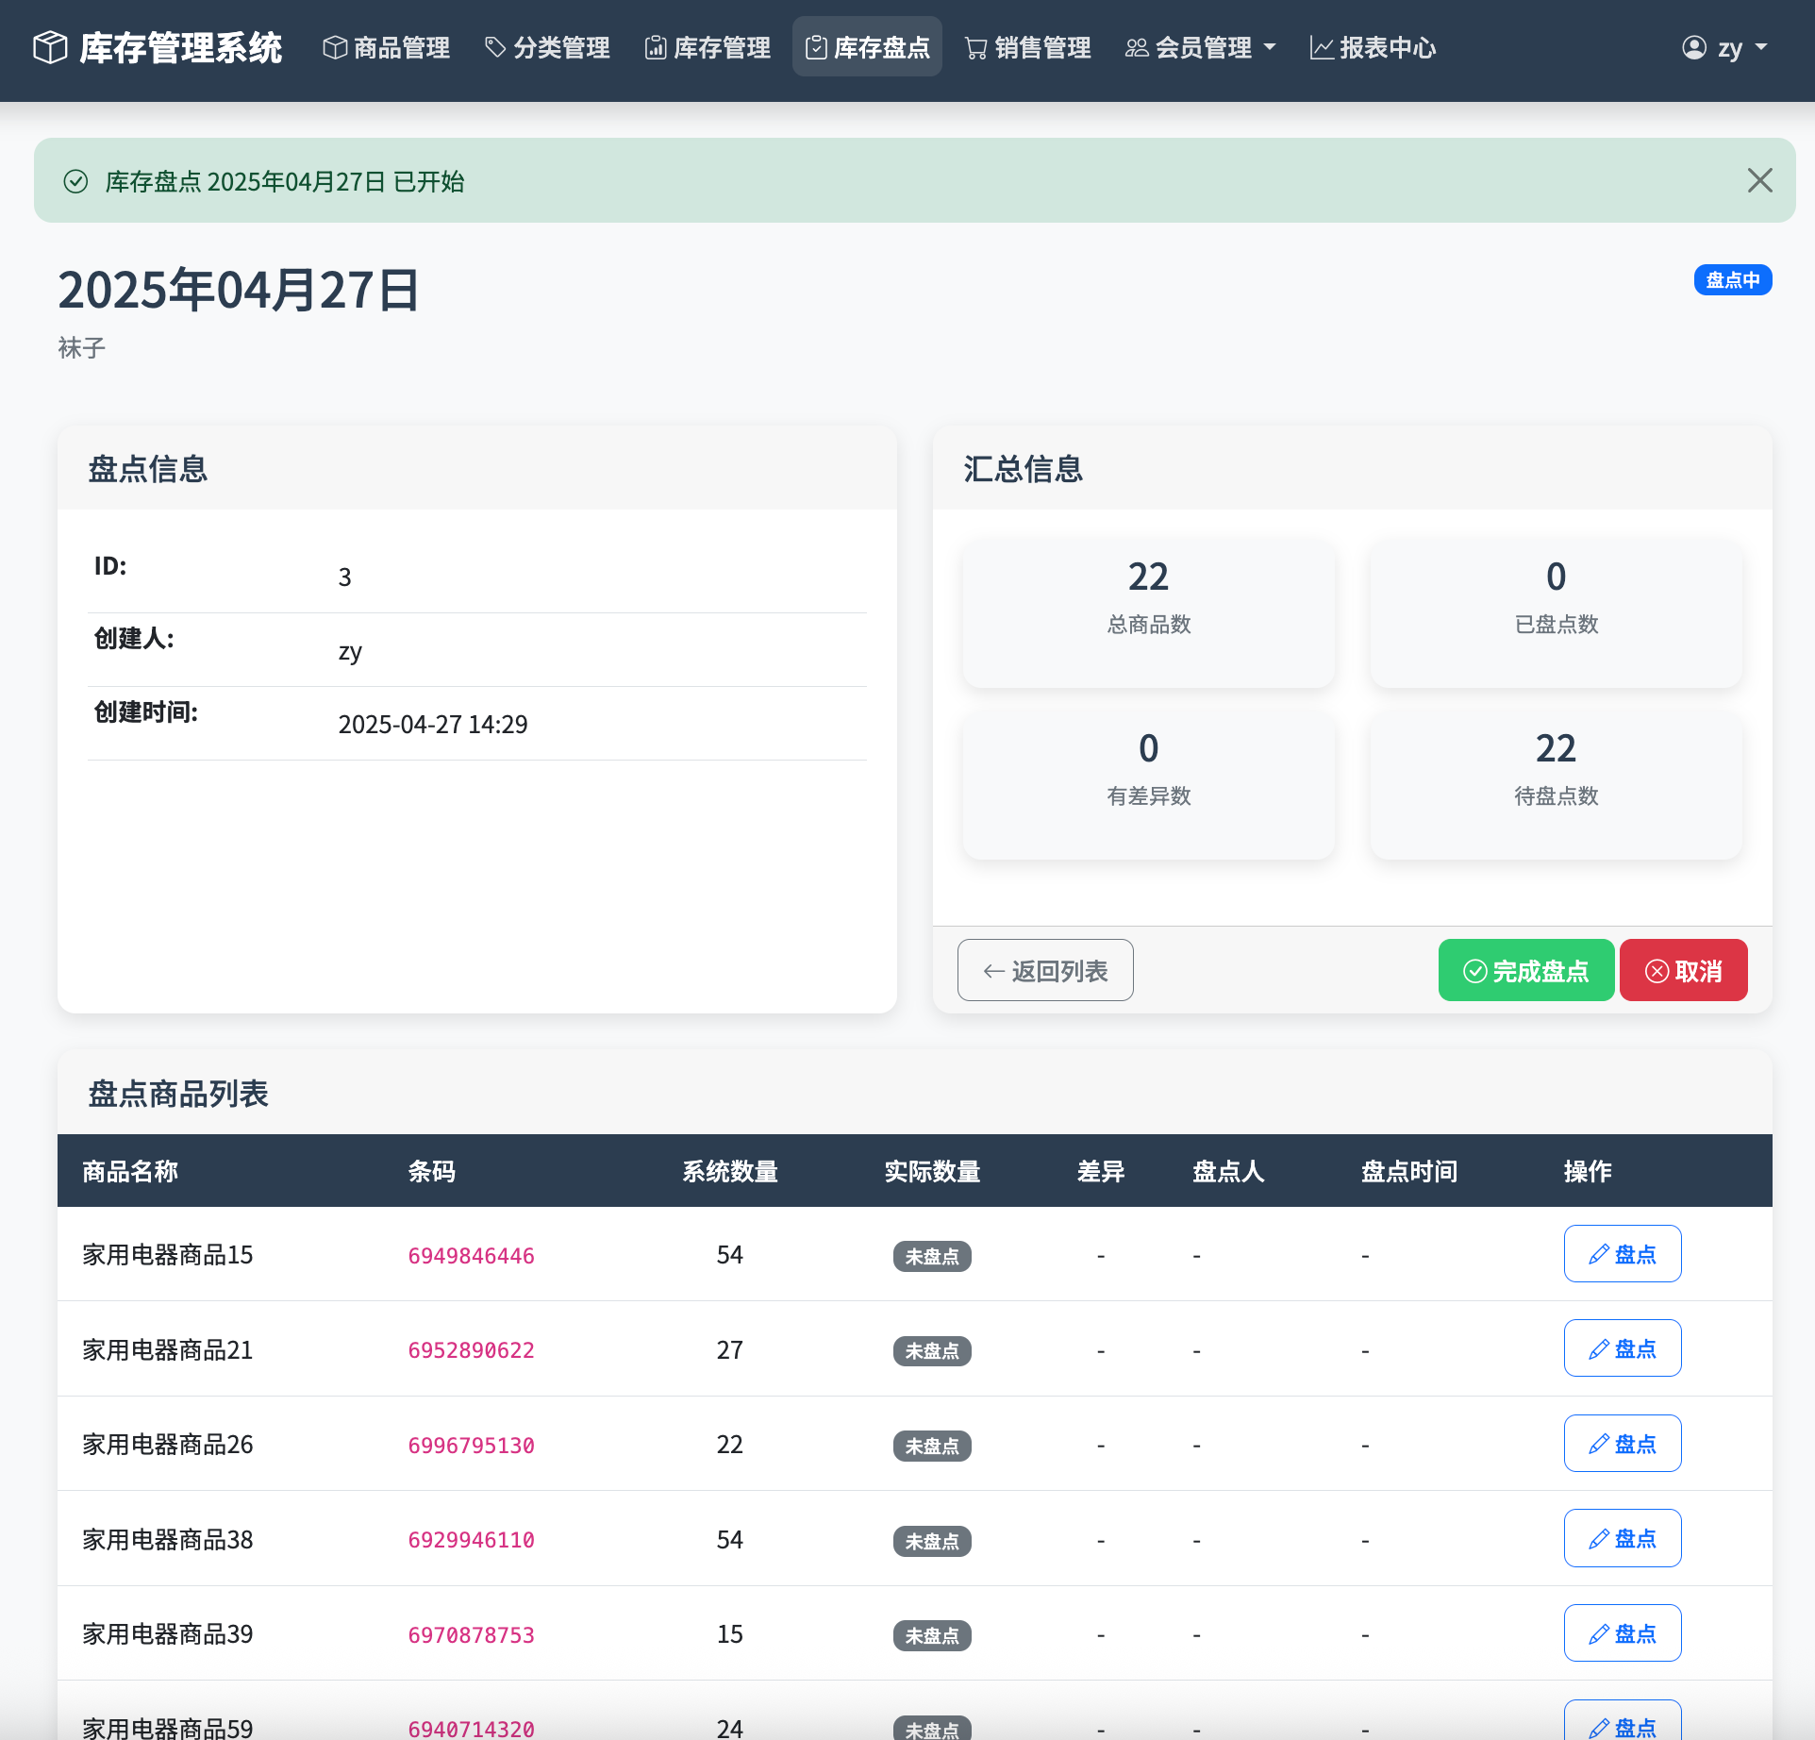Click the green 完成盘点 button
The image size is (1815, 1740).
[1525, 969]
